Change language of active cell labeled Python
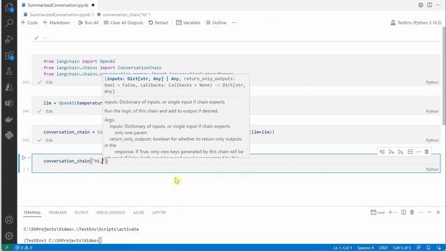Screen dimensions: 446x251 tap(432, 169)
